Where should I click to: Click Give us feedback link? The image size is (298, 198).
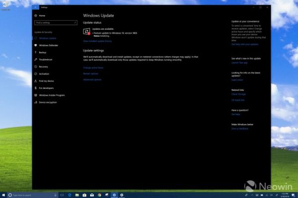[240, 129]
